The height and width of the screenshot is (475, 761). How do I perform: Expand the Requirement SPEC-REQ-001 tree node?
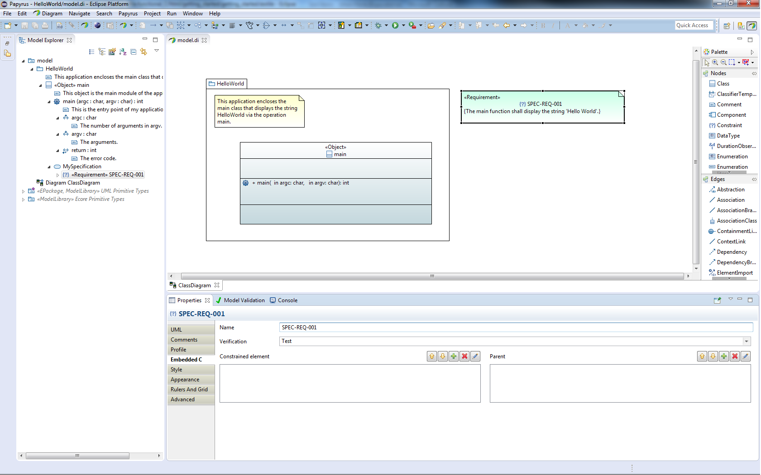(x=57, y=175)
